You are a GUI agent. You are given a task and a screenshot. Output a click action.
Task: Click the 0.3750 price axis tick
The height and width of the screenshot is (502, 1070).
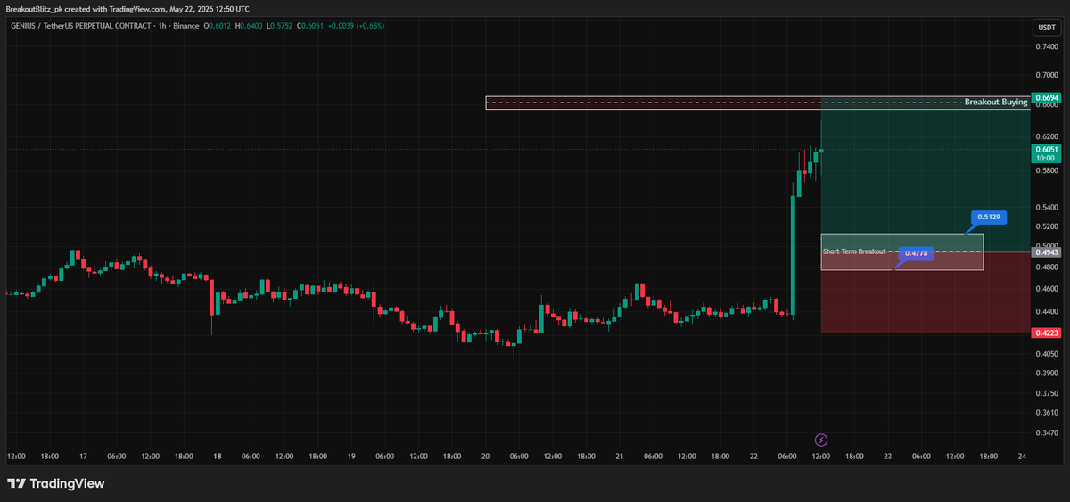pyautogui.click(x=1046, y=392)
